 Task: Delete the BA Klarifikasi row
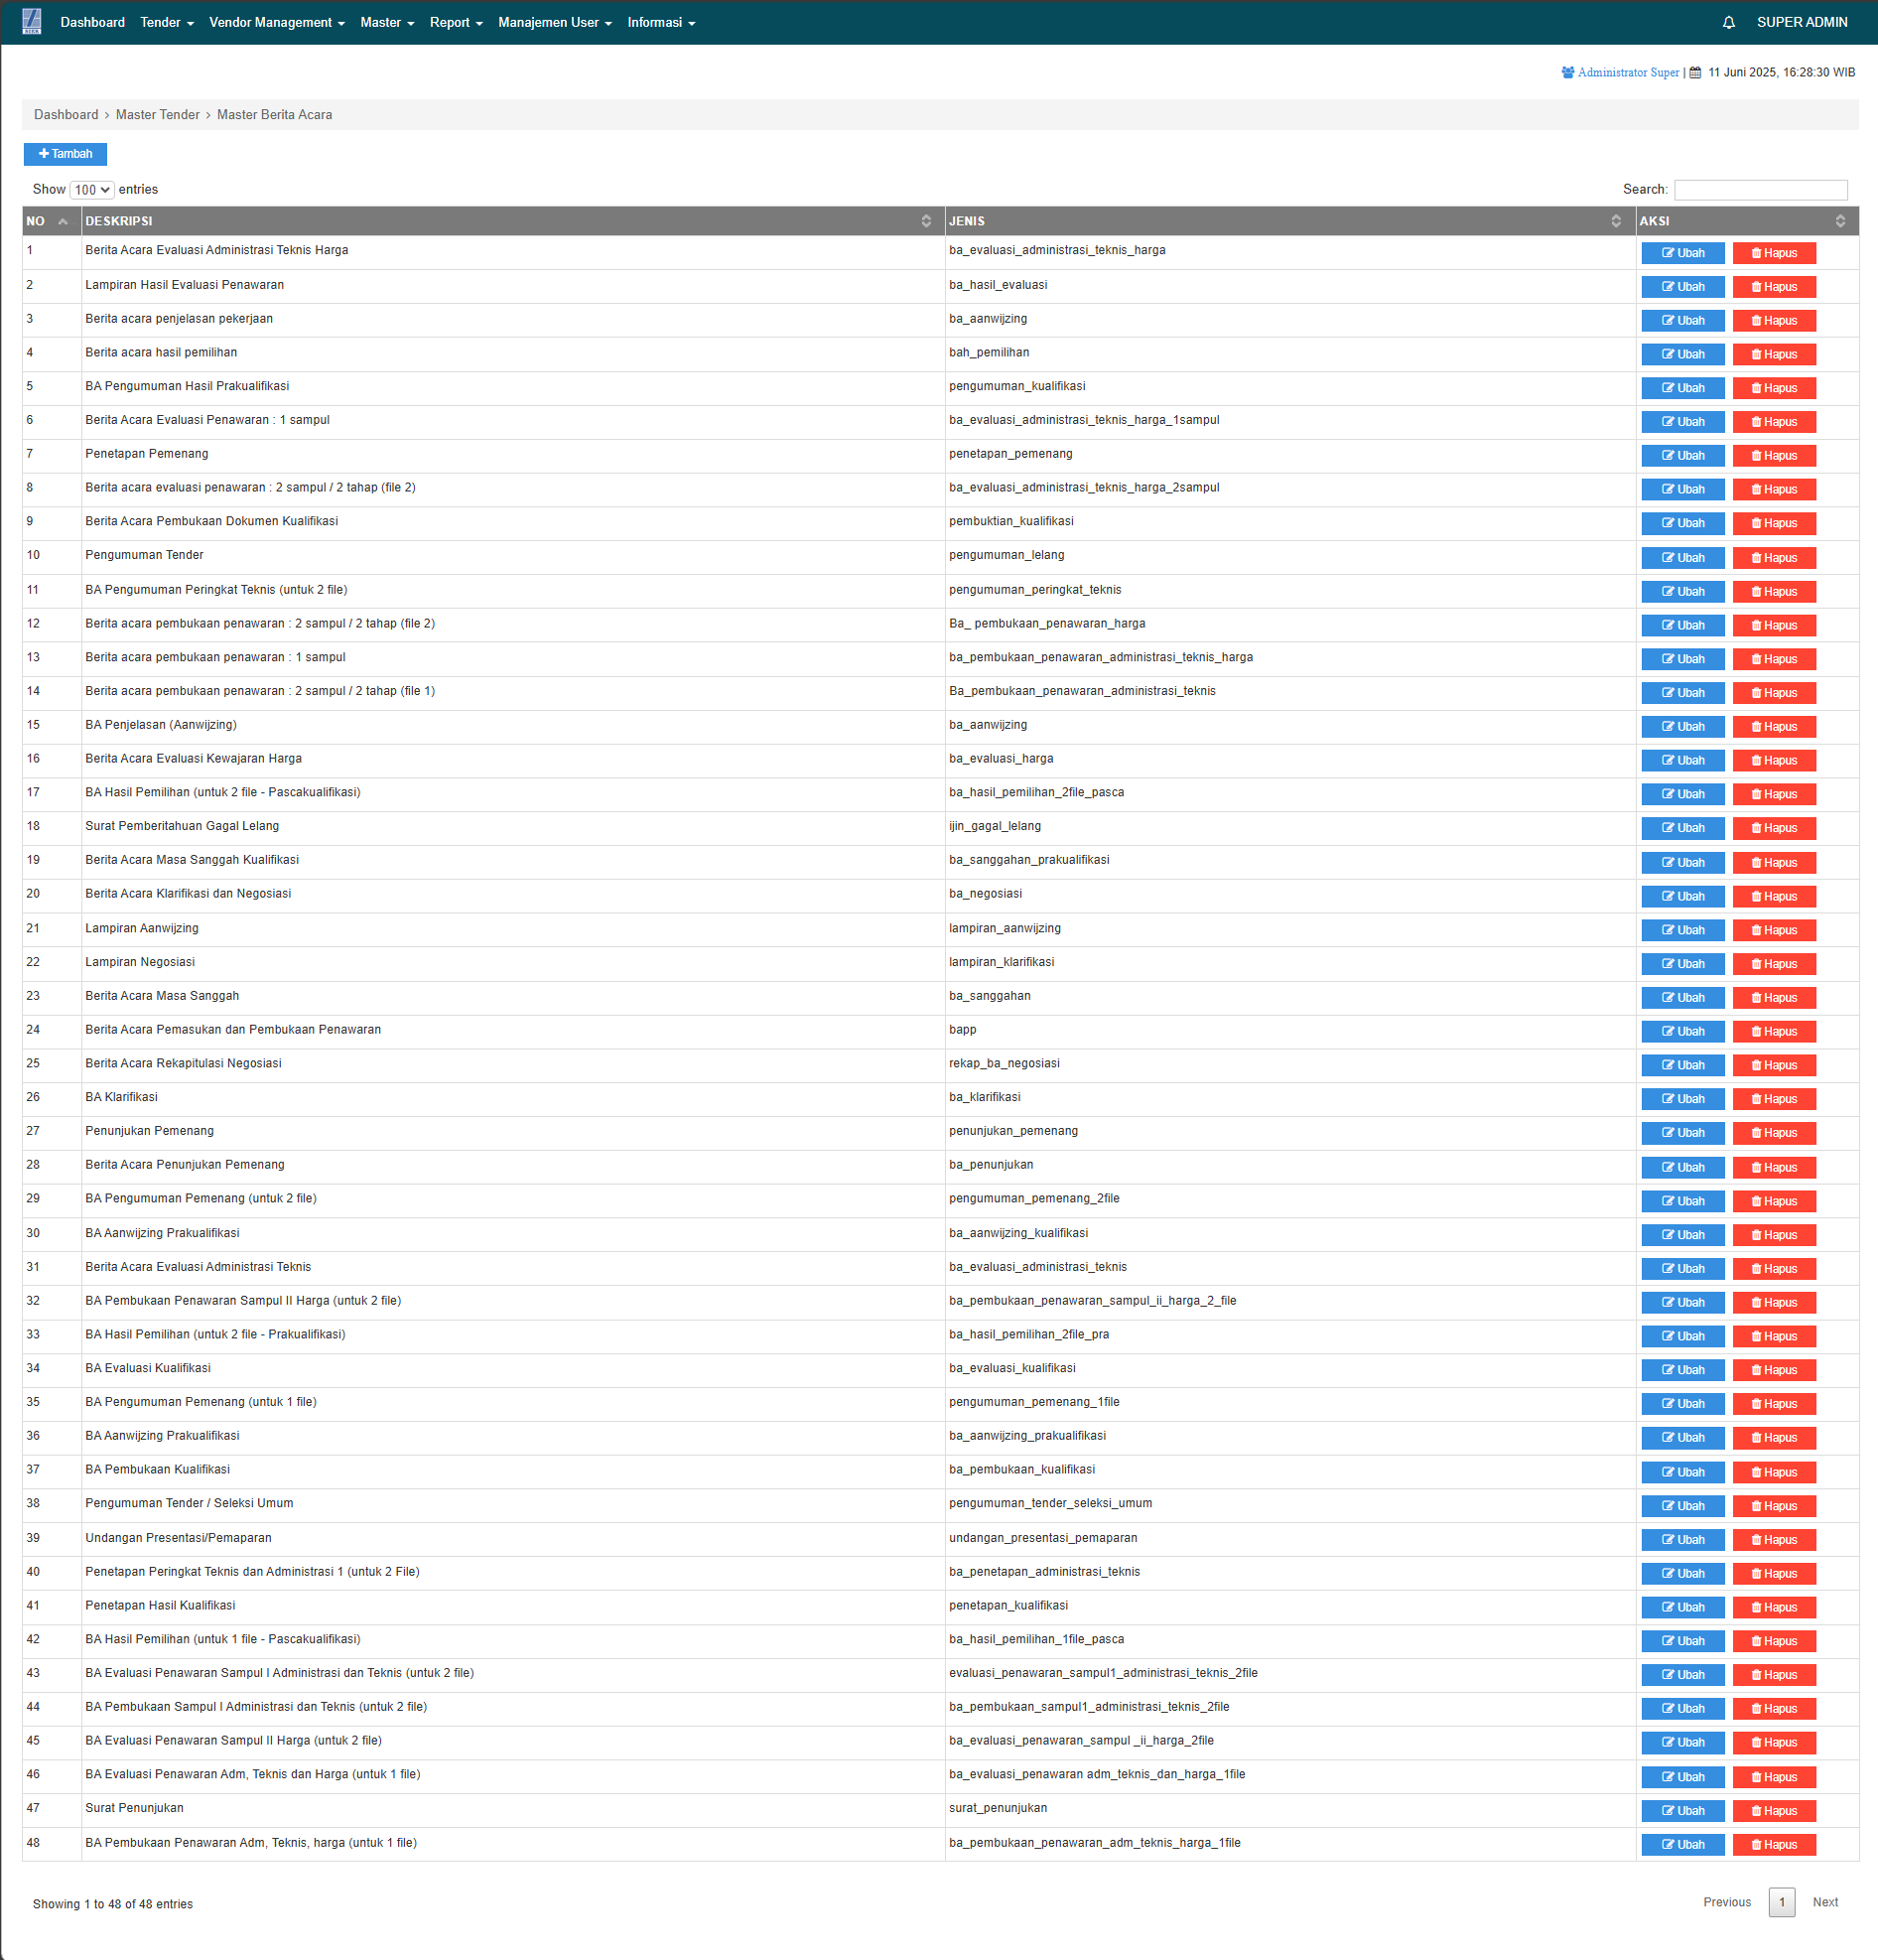coord(1774,1099)
